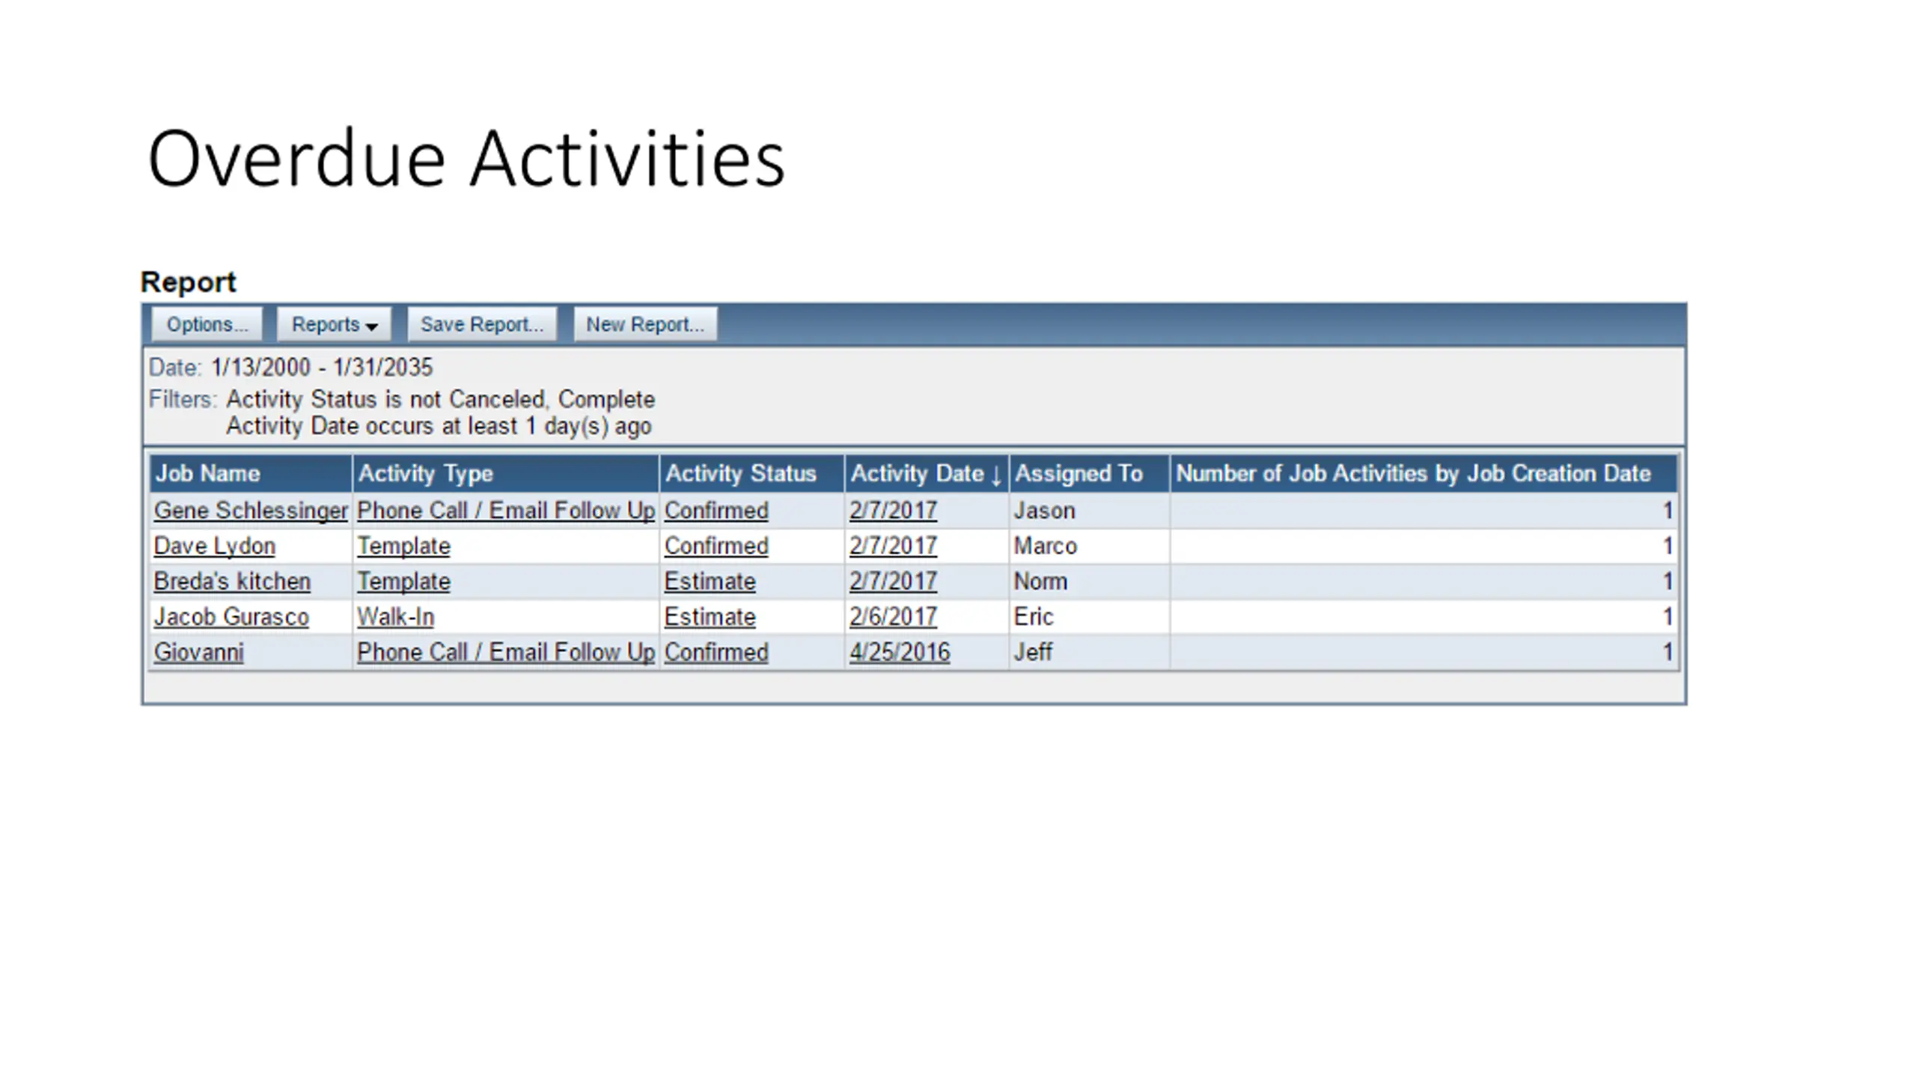The height and width of the screenshot is (1078, 1916).
Task: Click filter 'Activity Date occurs at least 1 day(s) ago'
Action: click(439, 426)
